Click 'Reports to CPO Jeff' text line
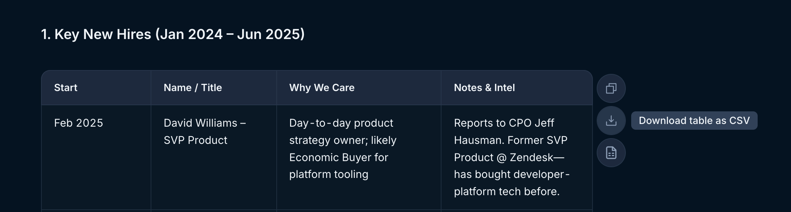This screenshot has width=791, height=212. pyautogui.click(x=504, y=123)
